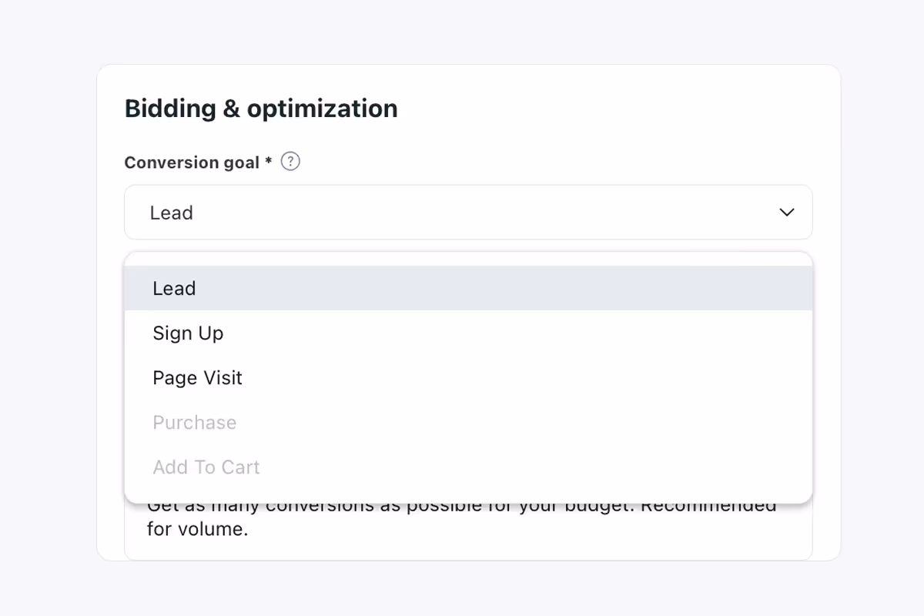This screenshot has height=616, width=924.
Task: Select Page Visit from the options
Action: click(x=197, y=377)
